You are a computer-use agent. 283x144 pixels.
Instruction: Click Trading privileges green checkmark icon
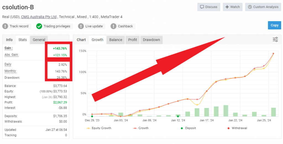point(39,26)
